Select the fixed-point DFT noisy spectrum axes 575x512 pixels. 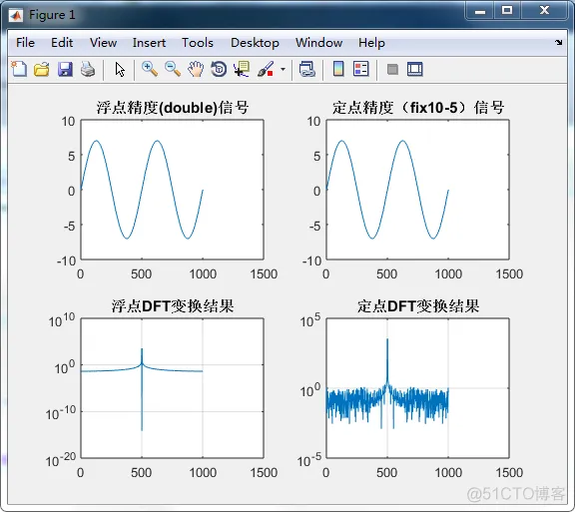(x=417, y=388)
